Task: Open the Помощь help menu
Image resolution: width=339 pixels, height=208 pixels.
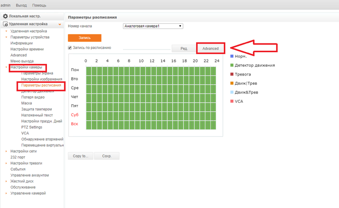Action: [39, 5]
